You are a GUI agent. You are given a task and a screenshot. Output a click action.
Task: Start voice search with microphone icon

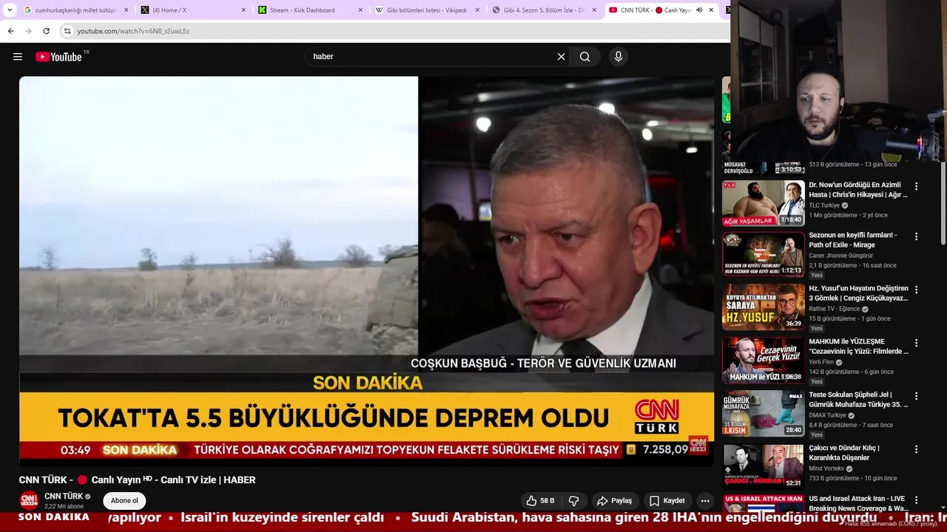coord(619,57)
